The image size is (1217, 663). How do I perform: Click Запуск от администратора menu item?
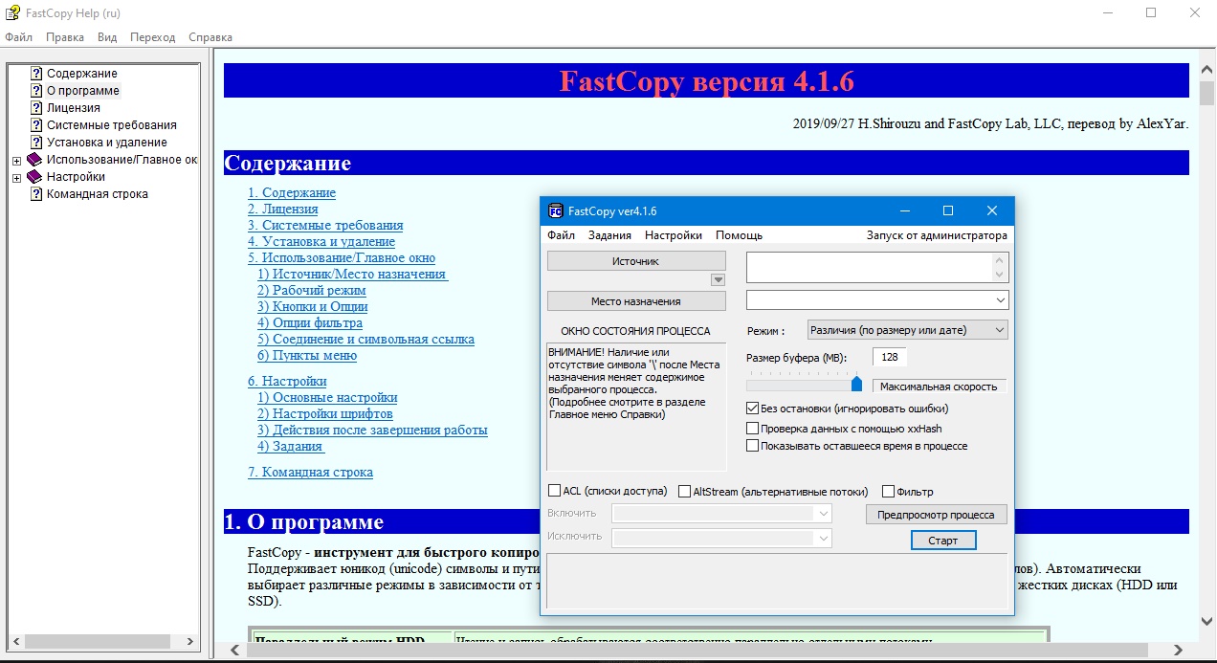point(937,235)
